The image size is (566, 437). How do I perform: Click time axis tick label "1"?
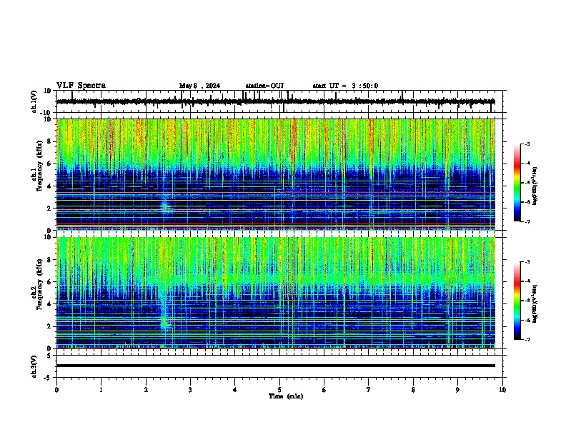click(101, 390)
